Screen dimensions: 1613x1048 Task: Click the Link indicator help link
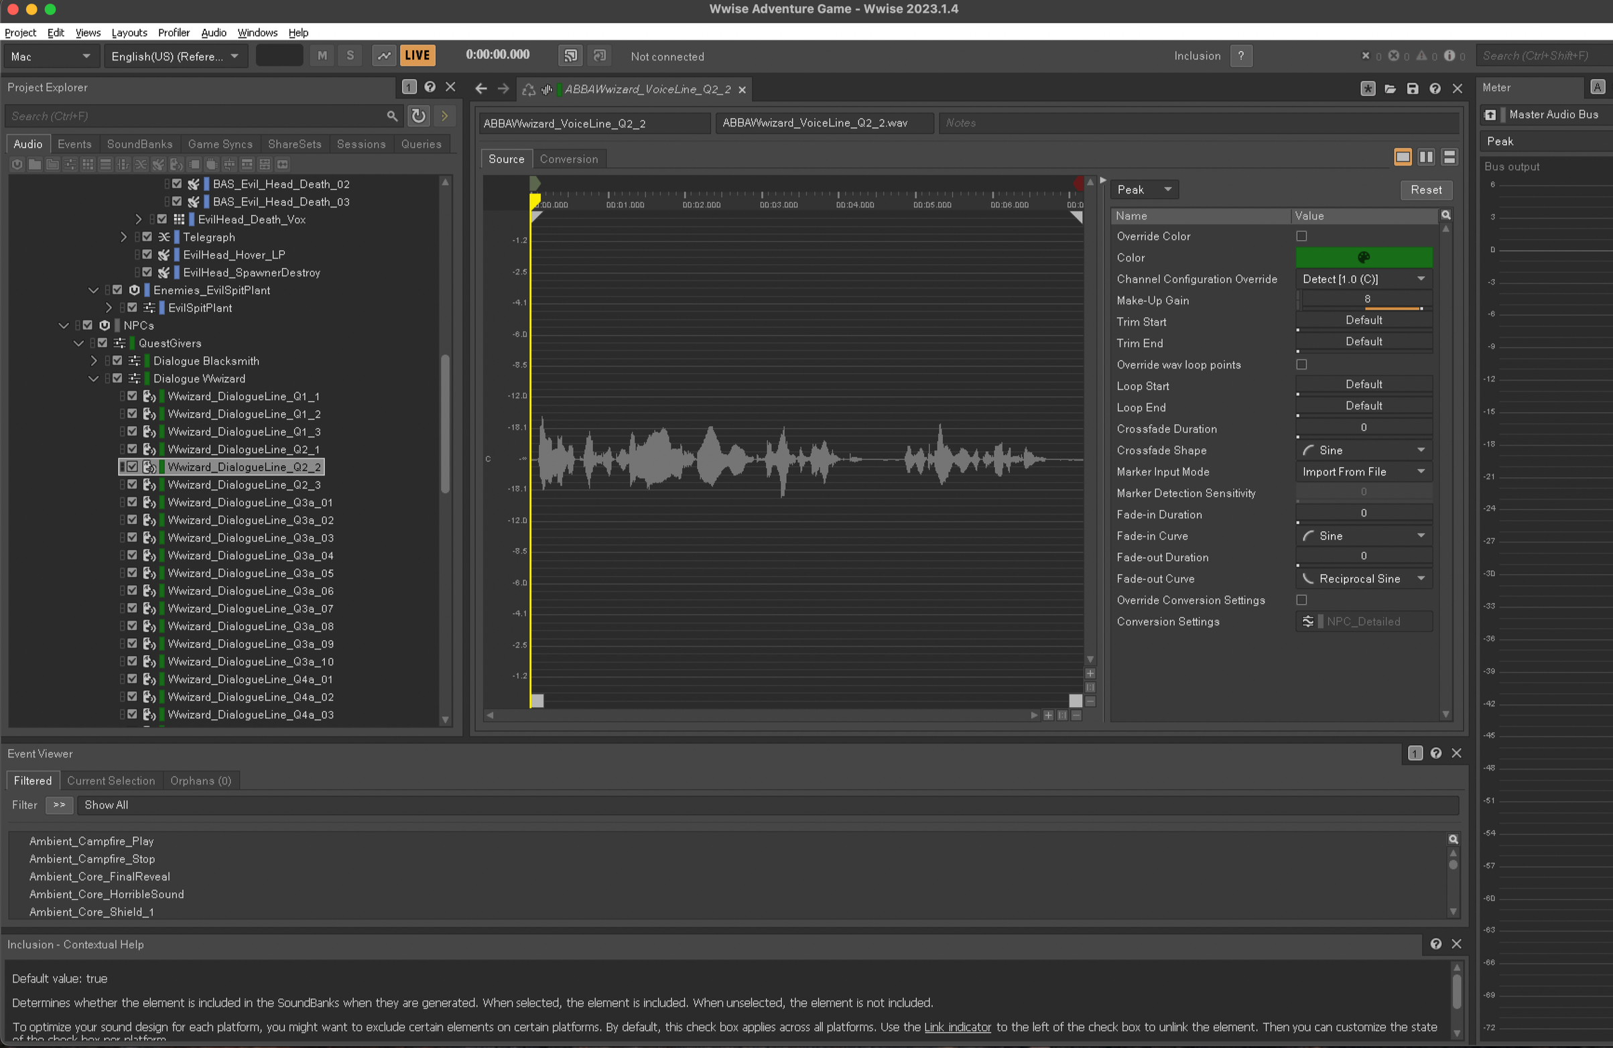pyautogui.click(x=957, y=1027)
